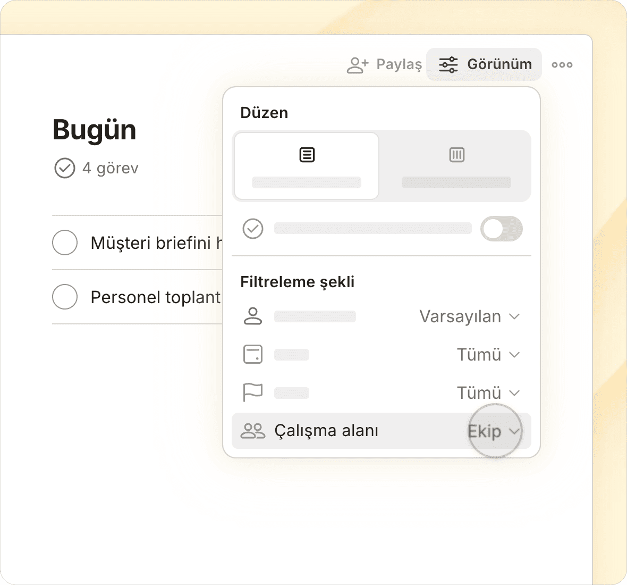Screen dimensions: 627x585
Task: Click the completed tasks checkmark icon in panel
Action: coord(253,229)
